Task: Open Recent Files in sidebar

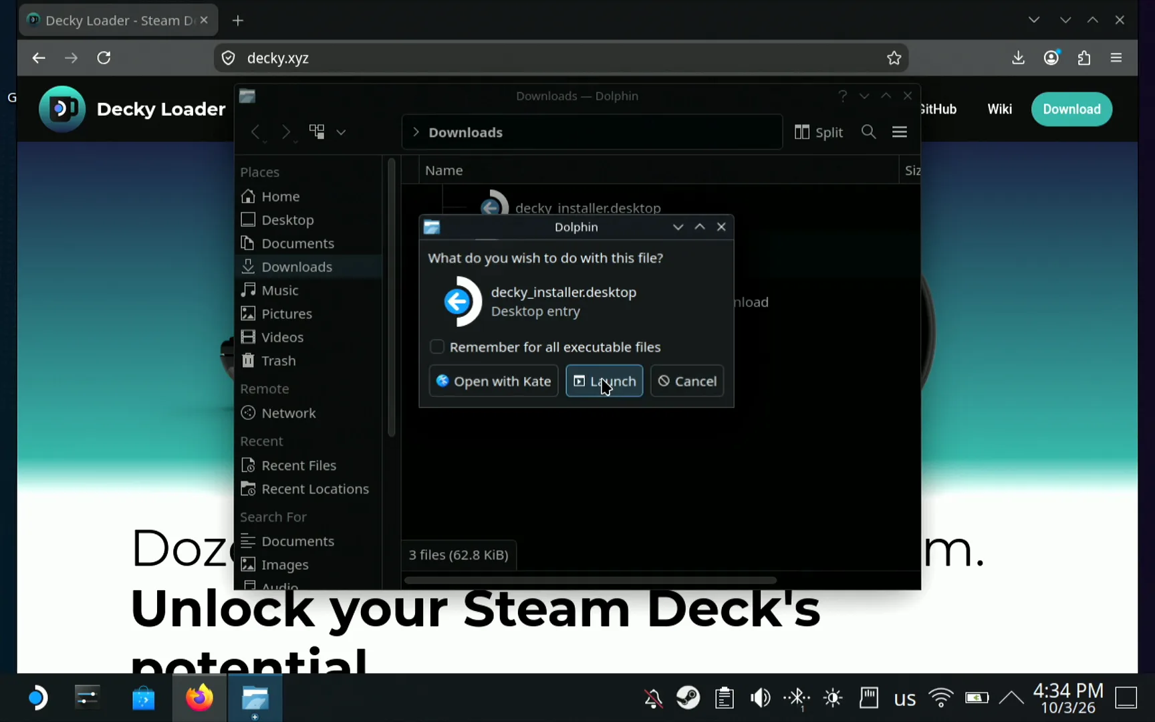Action: pyautogui.click(x=309, y=465)
